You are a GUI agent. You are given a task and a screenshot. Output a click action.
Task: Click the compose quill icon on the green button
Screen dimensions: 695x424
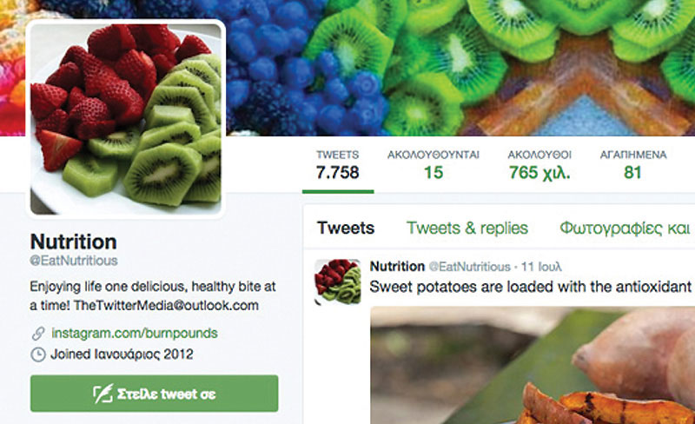[103, 394]
